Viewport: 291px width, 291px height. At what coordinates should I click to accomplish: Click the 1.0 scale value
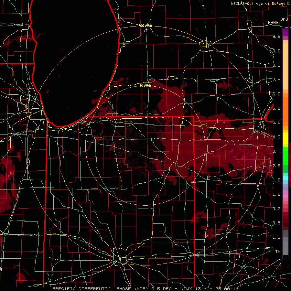click(276, 194)
